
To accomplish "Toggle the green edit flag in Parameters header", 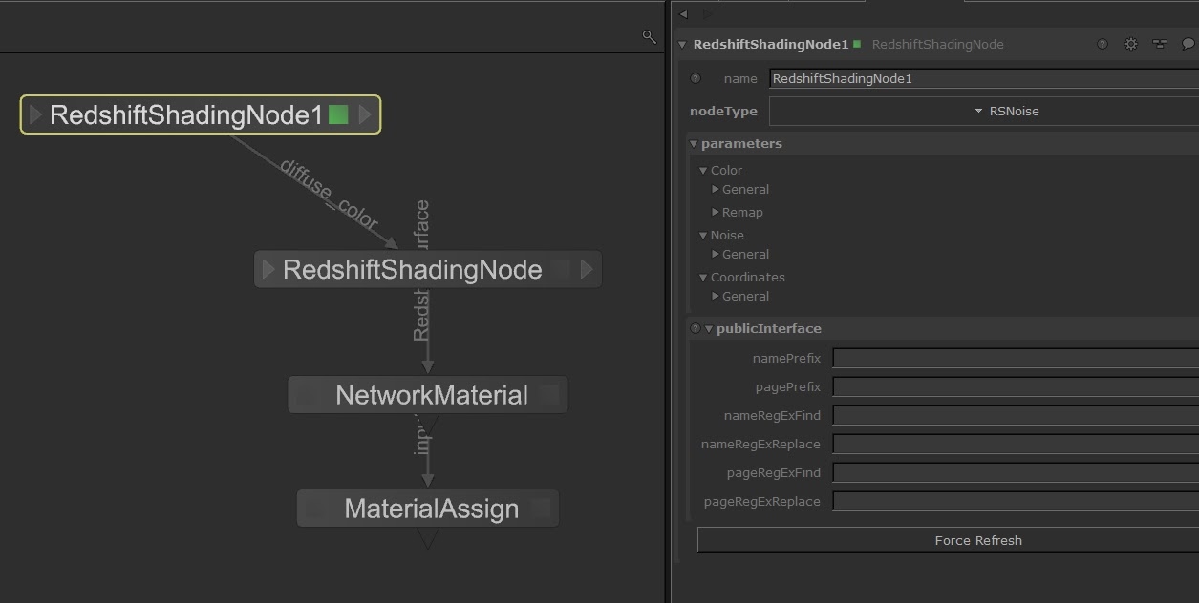I will tap(857, 44).
